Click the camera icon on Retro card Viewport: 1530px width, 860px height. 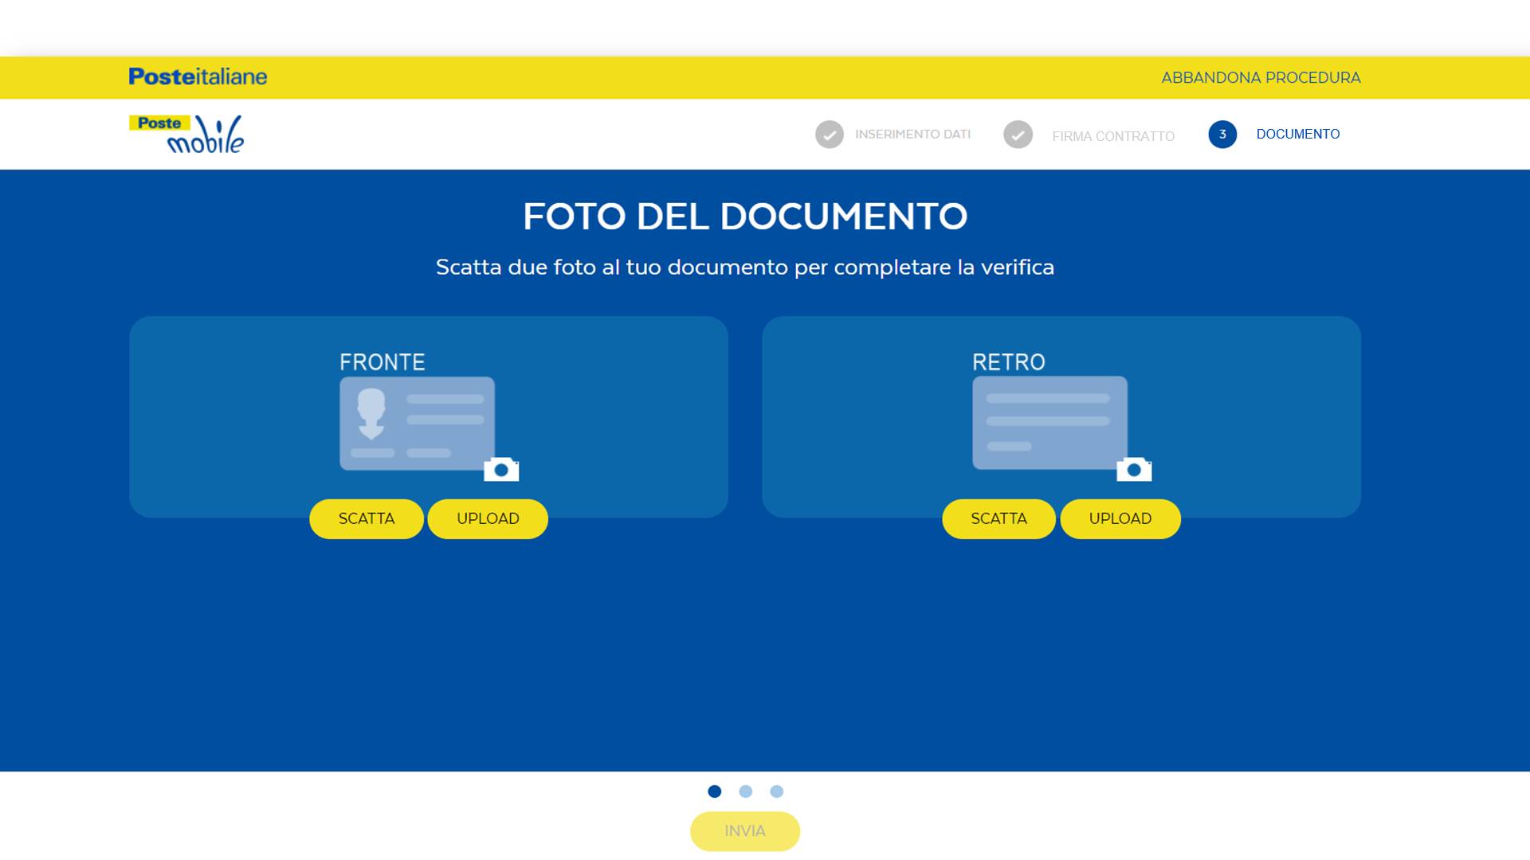[x=1134, y=470]
